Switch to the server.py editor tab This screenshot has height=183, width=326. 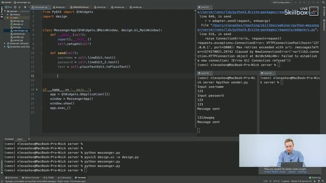click(x=101, y=7)
